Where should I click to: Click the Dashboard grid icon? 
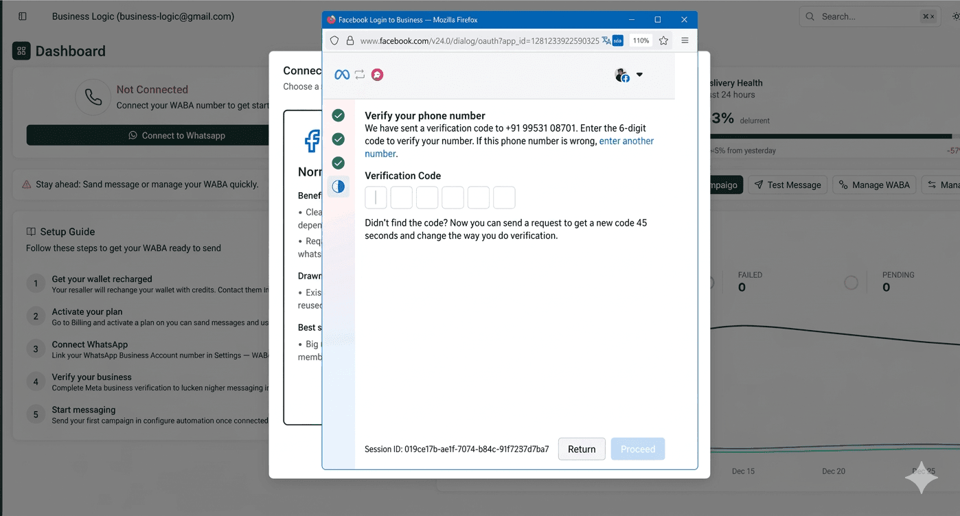(21, 51)
